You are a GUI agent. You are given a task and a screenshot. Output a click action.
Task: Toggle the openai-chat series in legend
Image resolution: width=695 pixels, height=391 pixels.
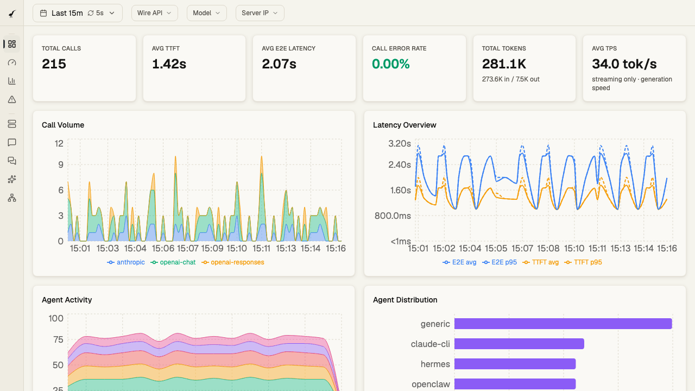[173, 262]
